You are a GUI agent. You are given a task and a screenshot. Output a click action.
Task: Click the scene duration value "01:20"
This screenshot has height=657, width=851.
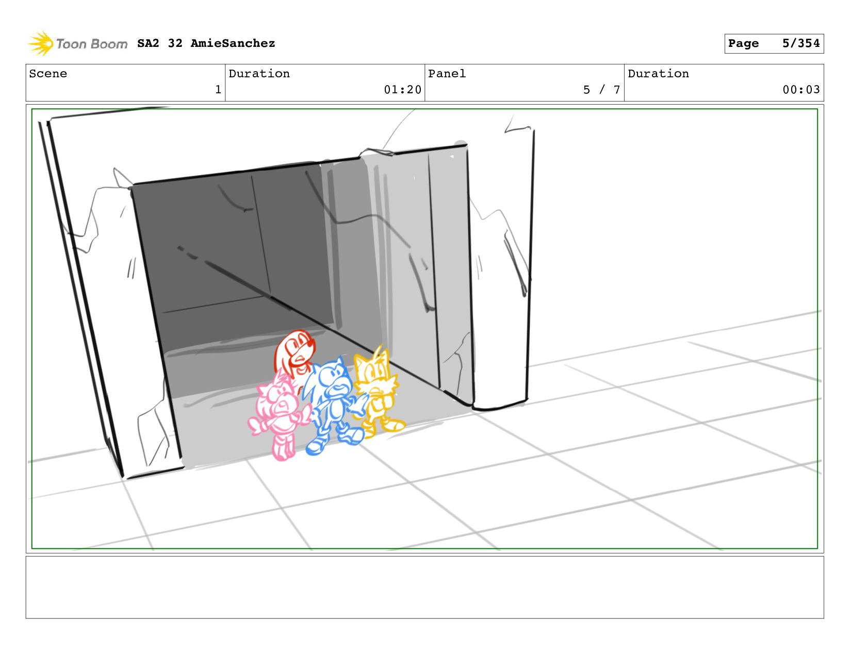(402, 90)
